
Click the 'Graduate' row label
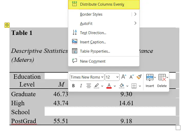(23, 94)
